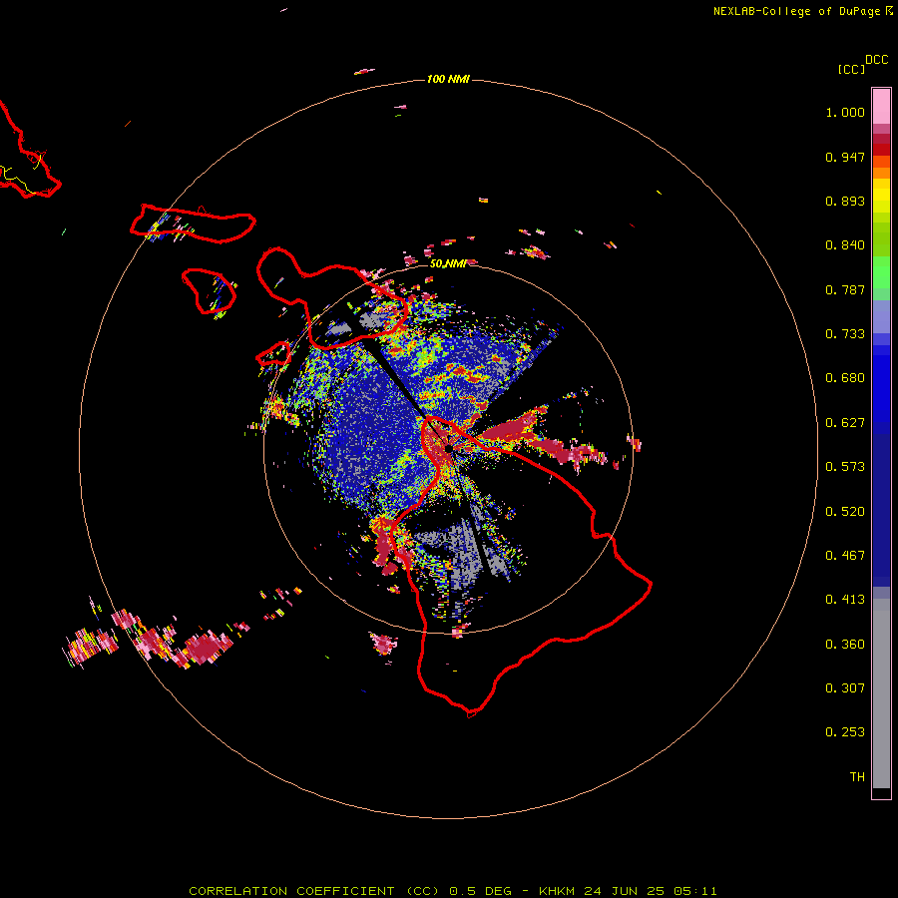
Task: Click the 0.520 color scale value
Action: click(x=845, y=512)
